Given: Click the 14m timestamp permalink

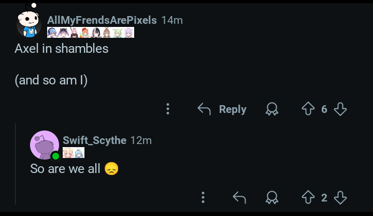Looking at the screenshot, I should [x=172, y=20].
